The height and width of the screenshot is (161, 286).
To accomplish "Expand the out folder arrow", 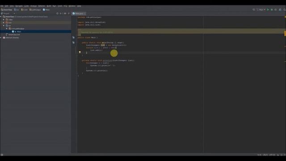I will (x=4, y=23).
